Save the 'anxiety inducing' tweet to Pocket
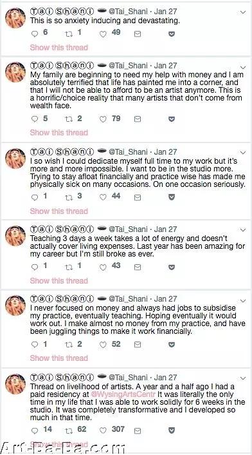The width and height of the screenshot is (252, 455). coord(172,34)
